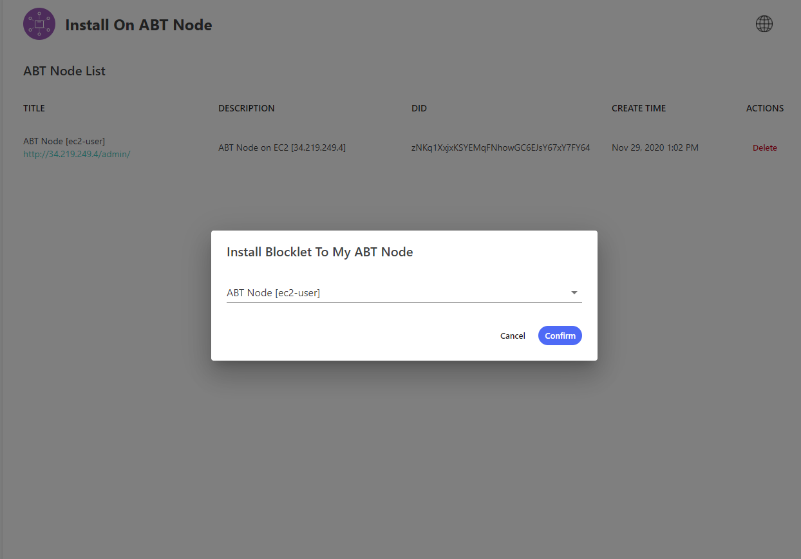801x559 pixels.
Task: Click the DID column header
Action: [x=419, y=108]
